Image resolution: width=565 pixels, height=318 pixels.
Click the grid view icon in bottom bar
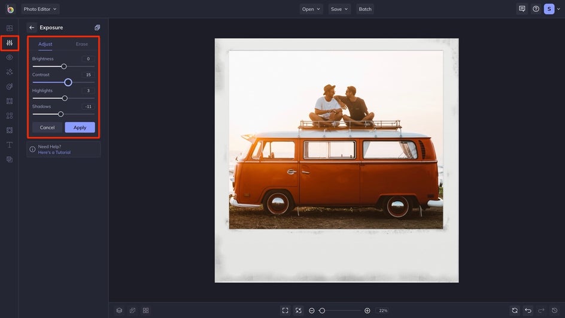[145, 310]
